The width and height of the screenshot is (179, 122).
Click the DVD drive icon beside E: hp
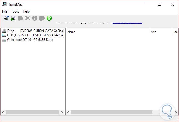[4, 31]
